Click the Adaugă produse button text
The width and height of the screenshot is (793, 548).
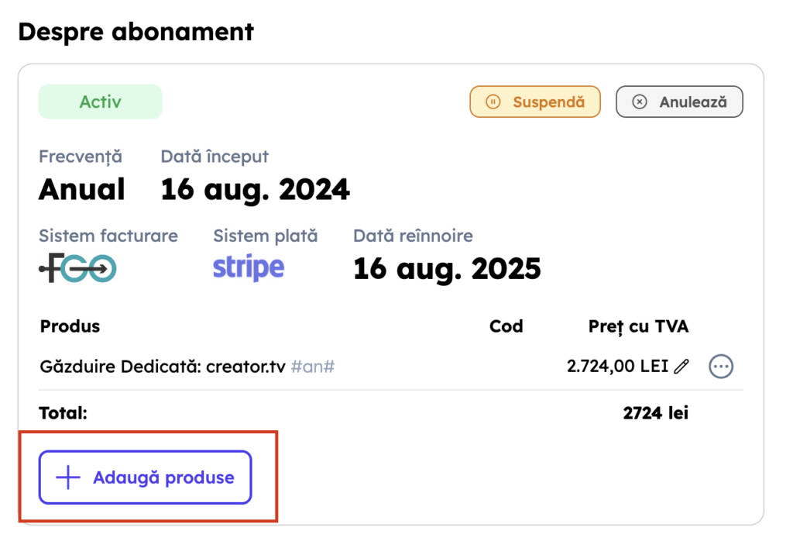tap(163, 477)
